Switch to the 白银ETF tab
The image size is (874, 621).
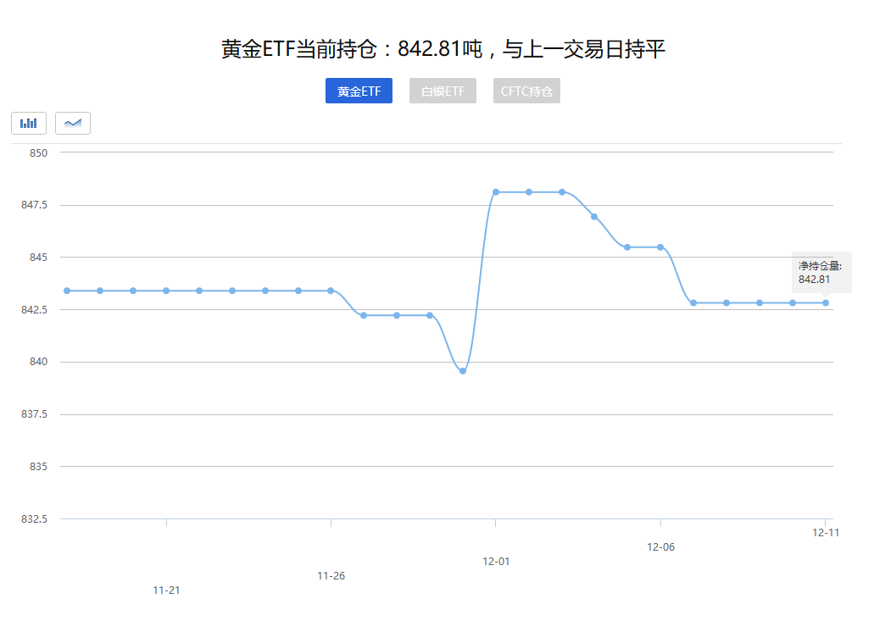tap(443, 91)
